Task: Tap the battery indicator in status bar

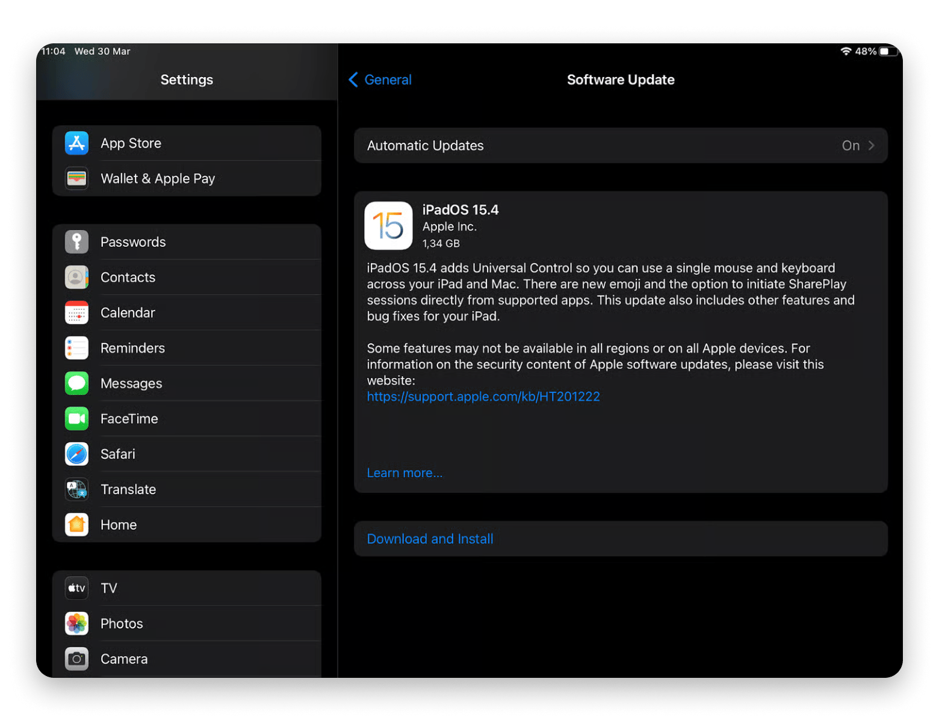Action: [x=888, y=52]
